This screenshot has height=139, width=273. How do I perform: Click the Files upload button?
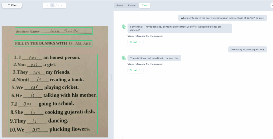(12, 5)
